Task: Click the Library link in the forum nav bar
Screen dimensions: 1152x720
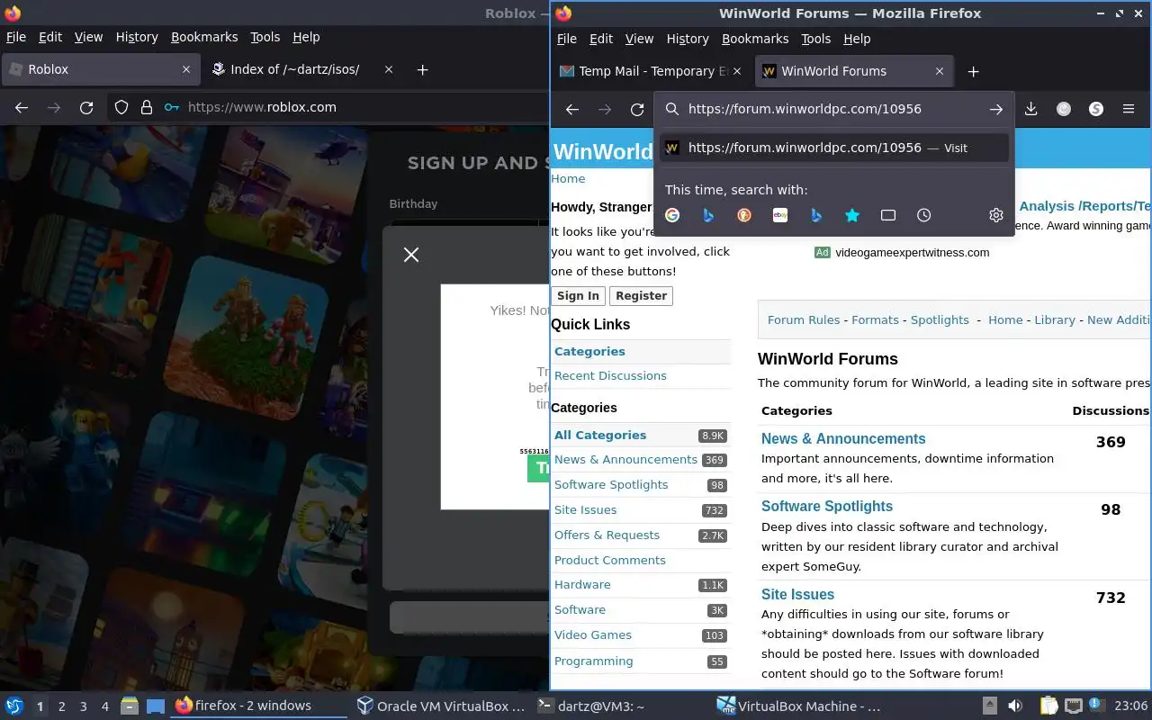Action: point(1055,319)
